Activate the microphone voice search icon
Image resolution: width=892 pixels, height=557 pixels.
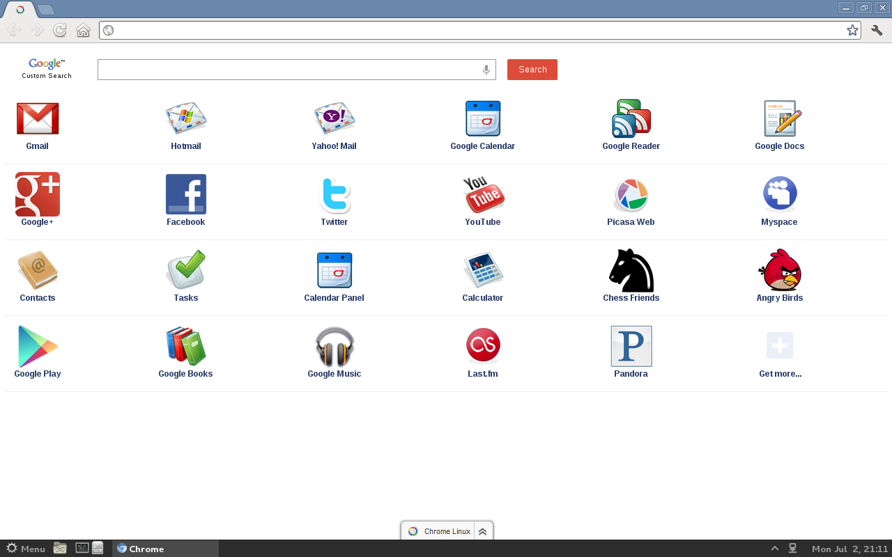tap(486, 70)
